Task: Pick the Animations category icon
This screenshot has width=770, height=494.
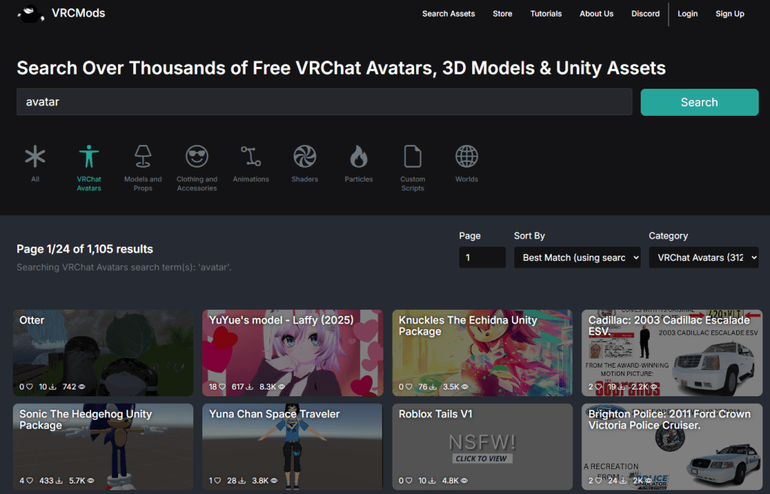Action: pyautogui.click(x=250, y=157)
